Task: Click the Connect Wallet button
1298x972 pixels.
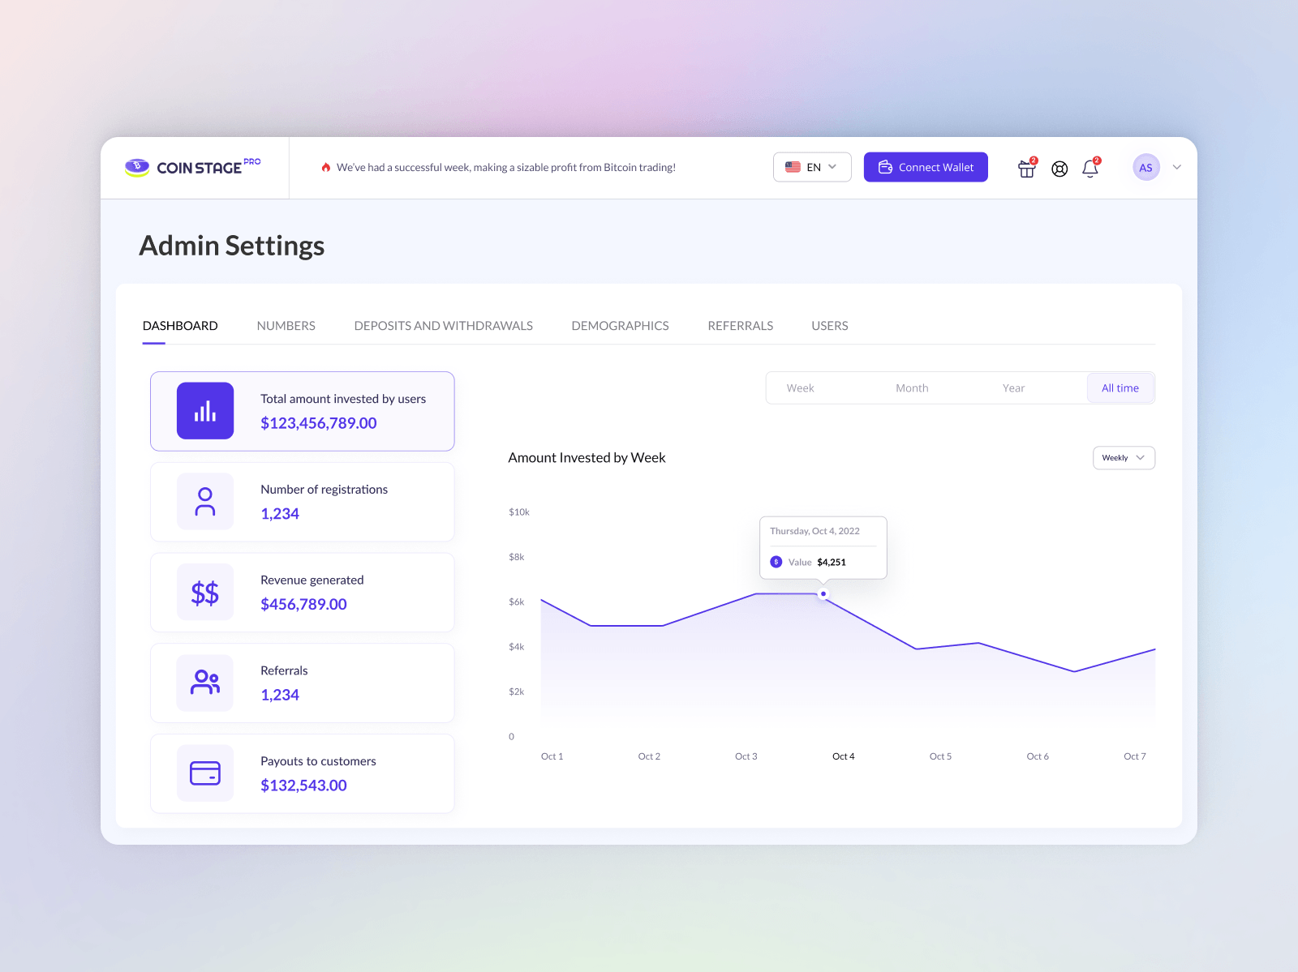Action: pos(926,167)
